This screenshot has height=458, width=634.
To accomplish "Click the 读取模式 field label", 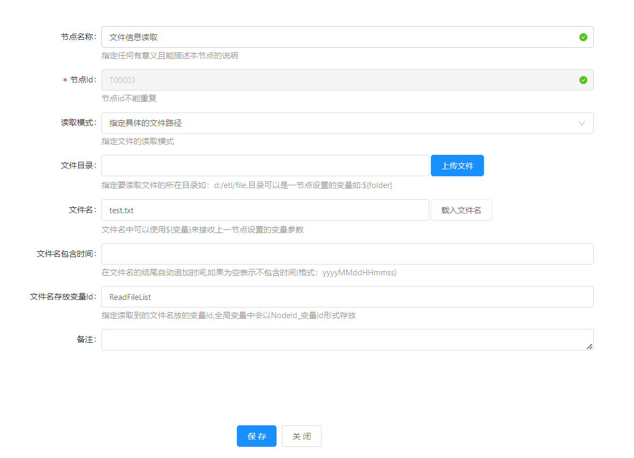I will (78, 123).
